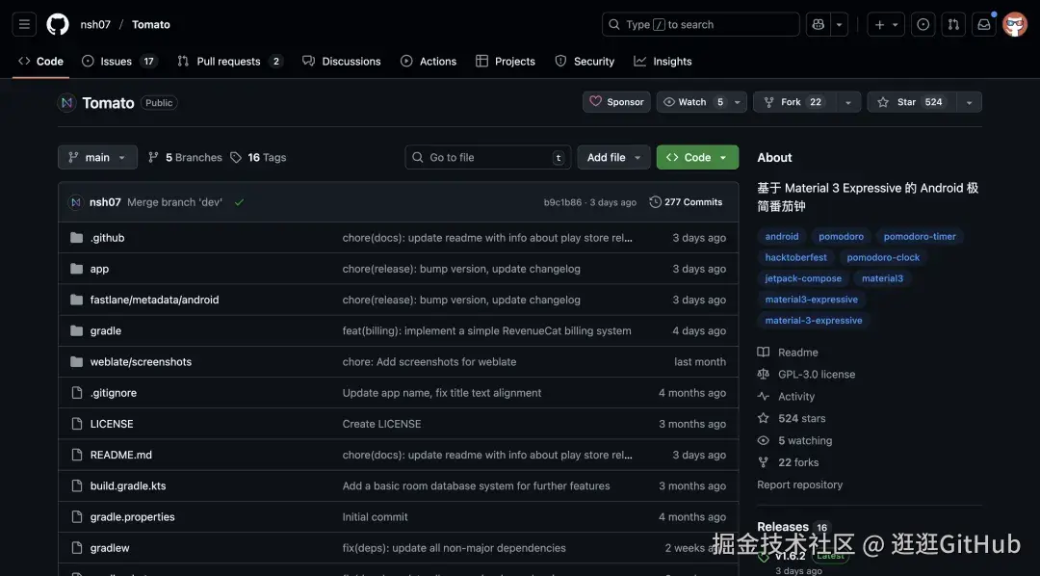Switch to the Code tab
Screen dimensions: 1040x576
(x=41, y=61)
